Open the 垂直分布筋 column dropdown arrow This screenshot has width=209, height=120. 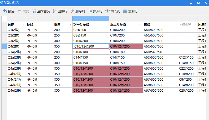coord(141,24)
